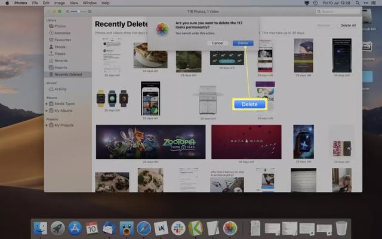Viewport: 382px width, 239px height.
Task: Open Places in the sidebar
Action: (60, 54)
